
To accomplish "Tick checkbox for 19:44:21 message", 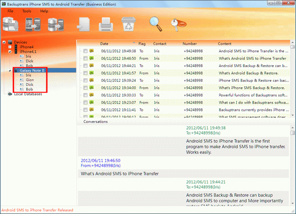I will 85,66.
